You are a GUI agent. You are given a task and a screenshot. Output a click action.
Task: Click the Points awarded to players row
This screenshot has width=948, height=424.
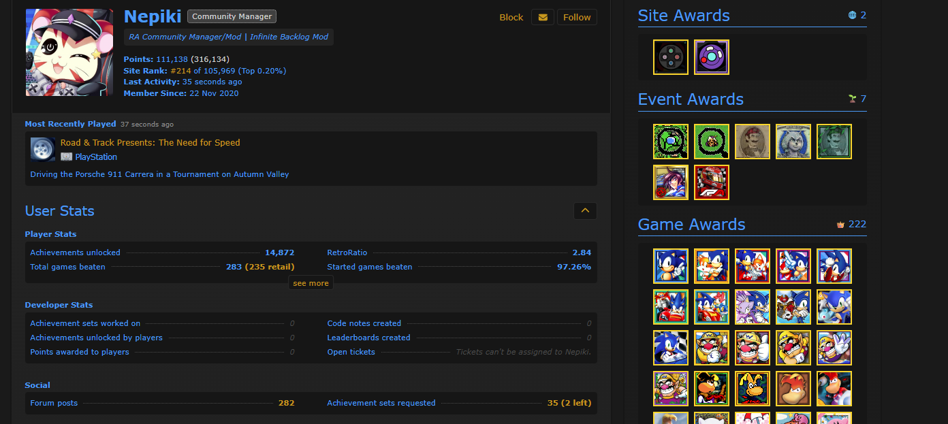tap(162, 352)
